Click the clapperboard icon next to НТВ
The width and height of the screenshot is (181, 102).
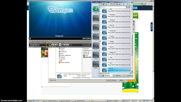coord(104,11)
